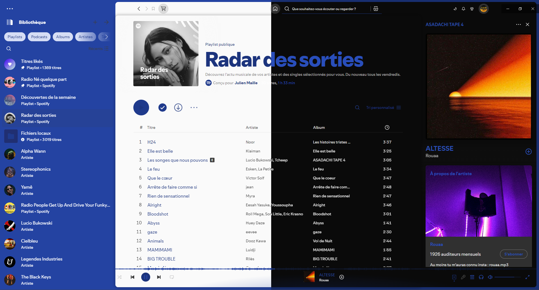Mute the volume speaker

click(x=490, y=277)
